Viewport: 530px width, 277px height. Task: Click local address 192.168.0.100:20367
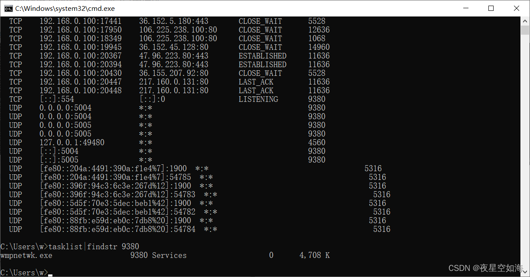81,56
